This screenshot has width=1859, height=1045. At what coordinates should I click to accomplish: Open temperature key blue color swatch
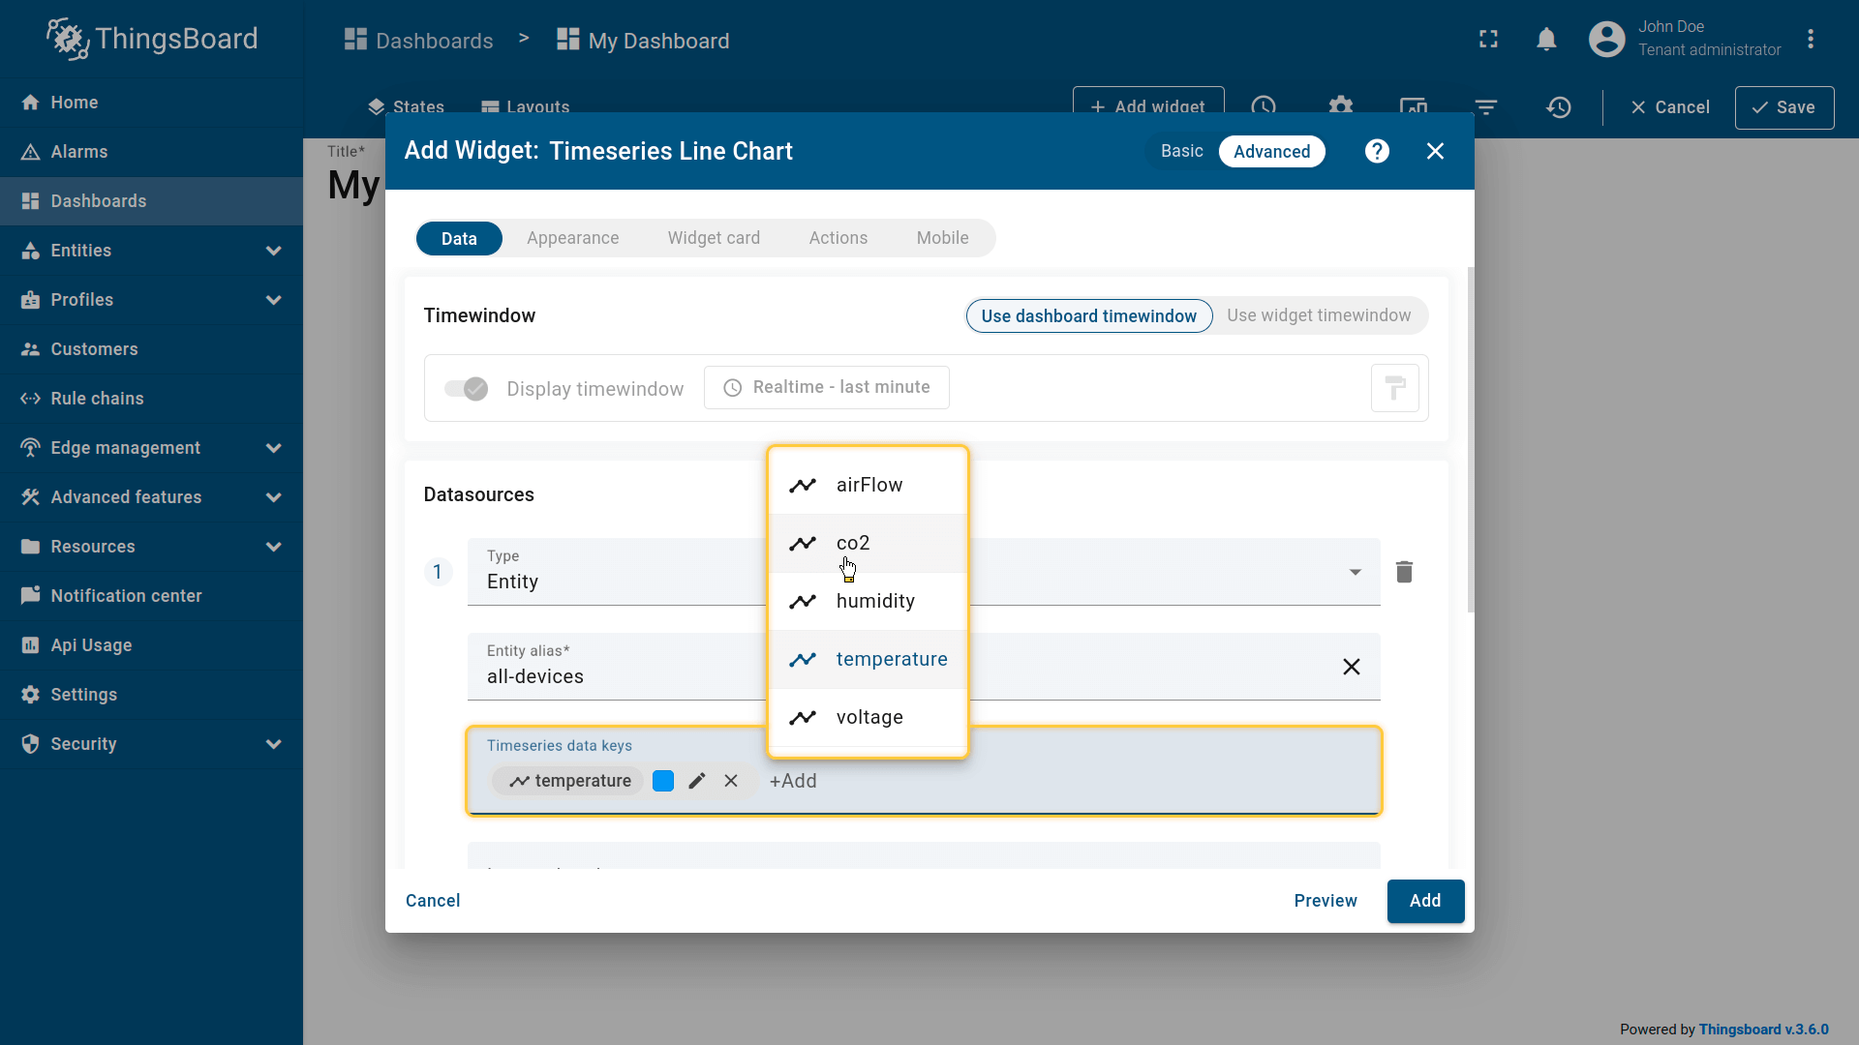[663, 781]
